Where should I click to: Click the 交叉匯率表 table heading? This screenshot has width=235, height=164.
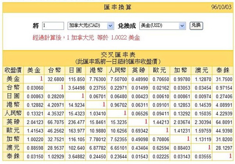click(x=118, y=55)
